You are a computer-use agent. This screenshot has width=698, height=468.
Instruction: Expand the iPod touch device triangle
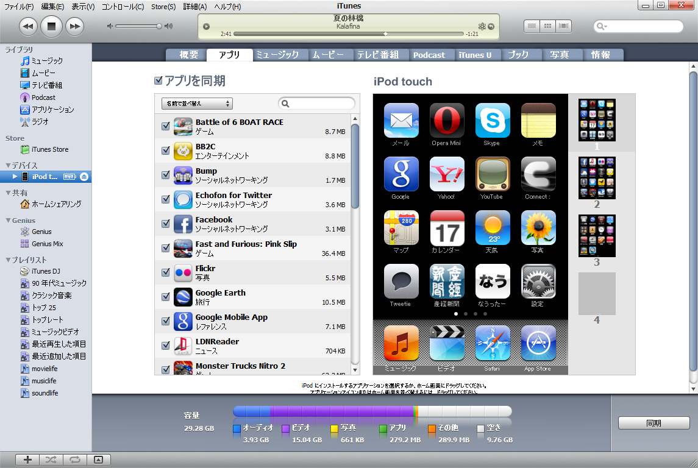click(15, 177)
